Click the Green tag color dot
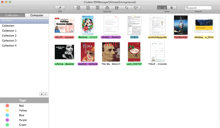This screenshot has height=128, width=220. point(7,125)
